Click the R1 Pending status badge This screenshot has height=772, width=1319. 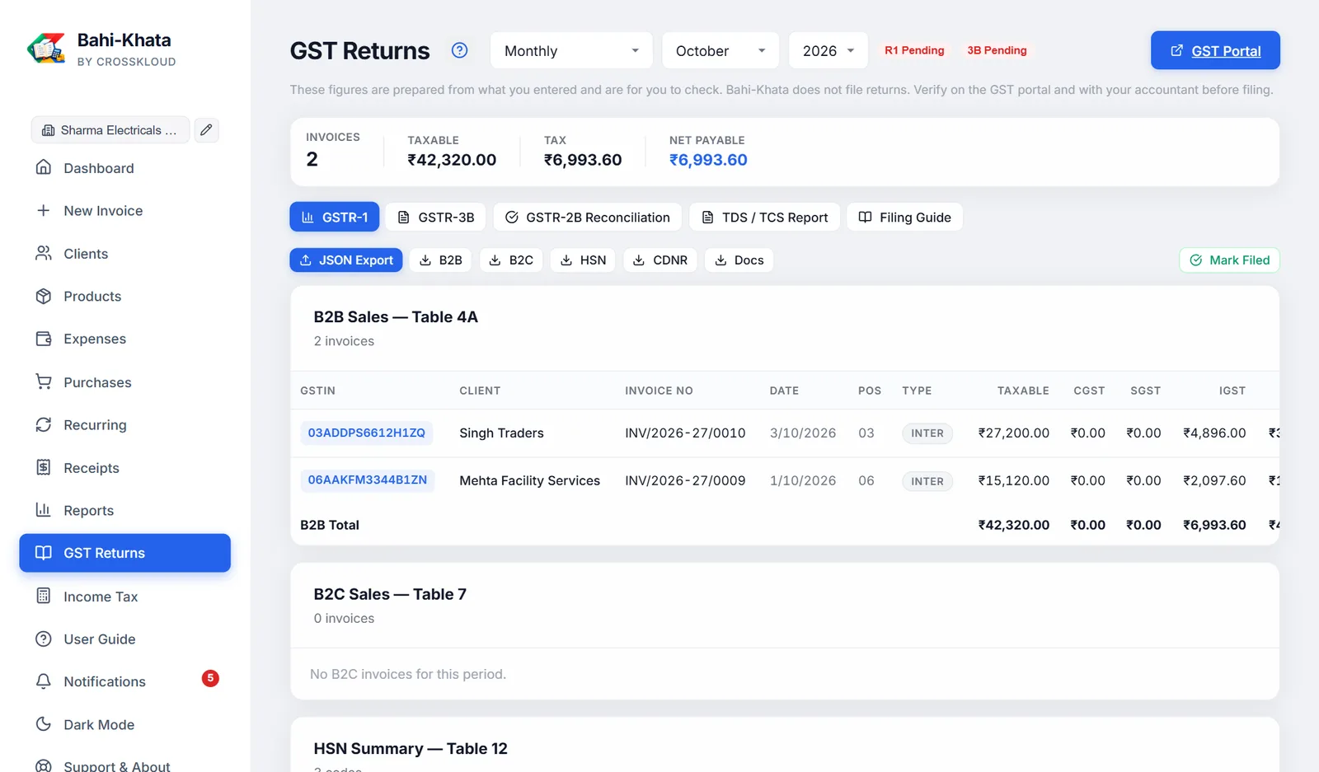[914, 50]
